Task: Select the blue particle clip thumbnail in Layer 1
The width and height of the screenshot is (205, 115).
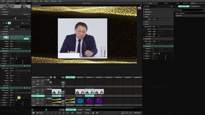Action: [80, 101]
